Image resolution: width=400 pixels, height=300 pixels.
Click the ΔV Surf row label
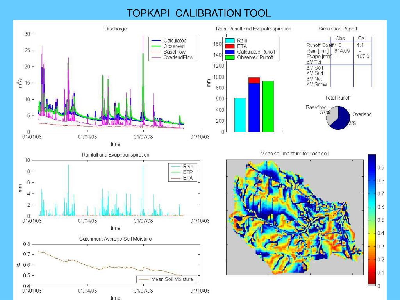[315, 73]
